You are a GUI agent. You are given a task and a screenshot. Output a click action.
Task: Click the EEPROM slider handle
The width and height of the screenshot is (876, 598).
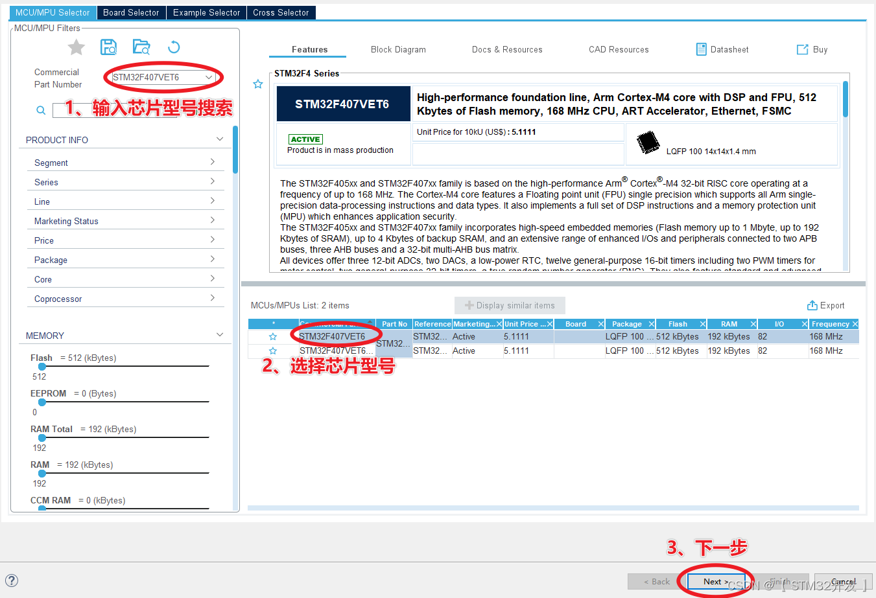tap(42, 402)
